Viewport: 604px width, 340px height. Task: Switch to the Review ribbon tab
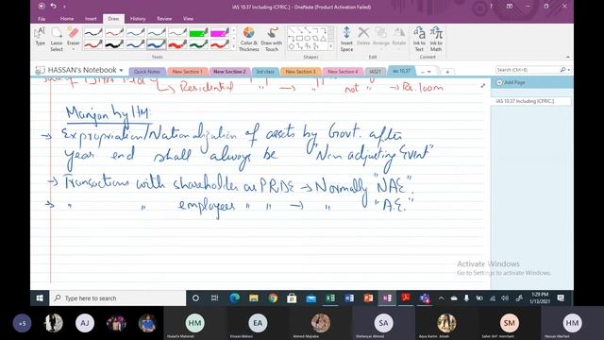tap(164, 19)
